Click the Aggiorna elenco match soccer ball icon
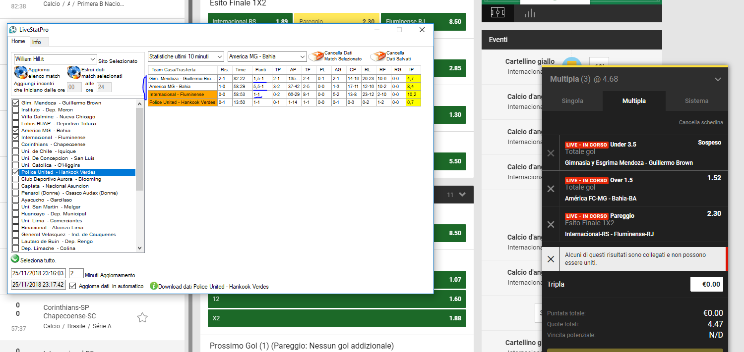744x352 pixels. coord(21,73)
